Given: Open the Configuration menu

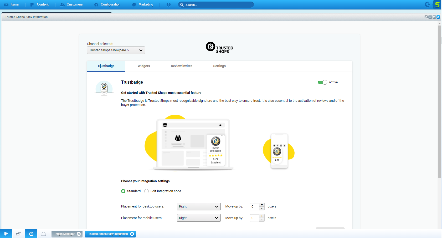Looking at the screenshot, I should click(x=107, y=4).
